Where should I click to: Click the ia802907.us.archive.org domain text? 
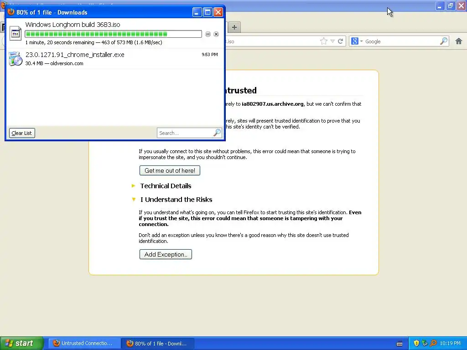273,104
